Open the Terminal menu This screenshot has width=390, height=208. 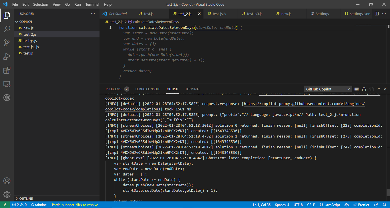point(92,5)
